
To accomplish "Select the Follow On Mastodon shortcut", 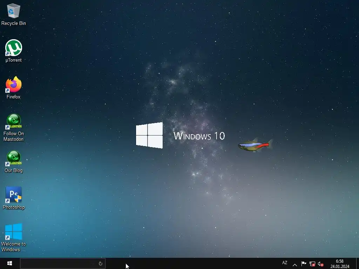I will (14, 127).
